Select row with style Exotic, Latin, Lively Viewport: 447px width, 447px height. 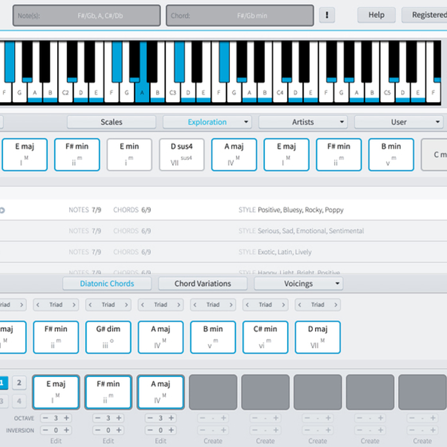pyautogui.click(x=223, y=252)
